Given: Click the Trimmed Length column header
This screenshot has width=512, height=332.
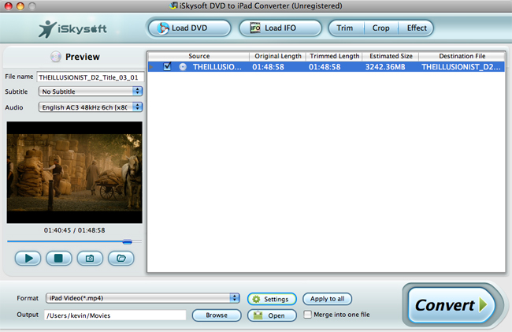Looking at the screenshot, I should [x=334, y=56].
